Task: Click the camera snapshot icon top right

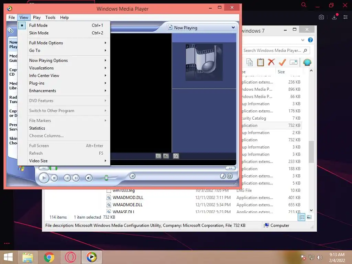Action: [321, 17]
